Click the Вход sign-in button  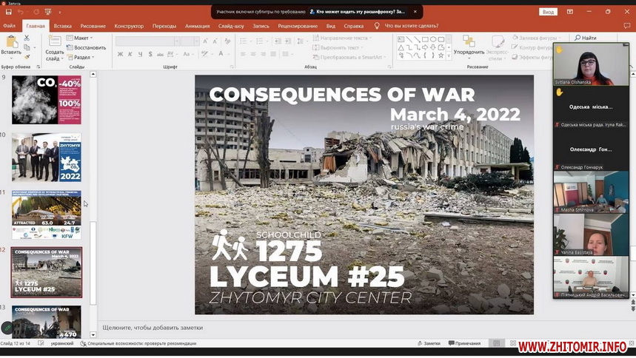coord(548,12)
